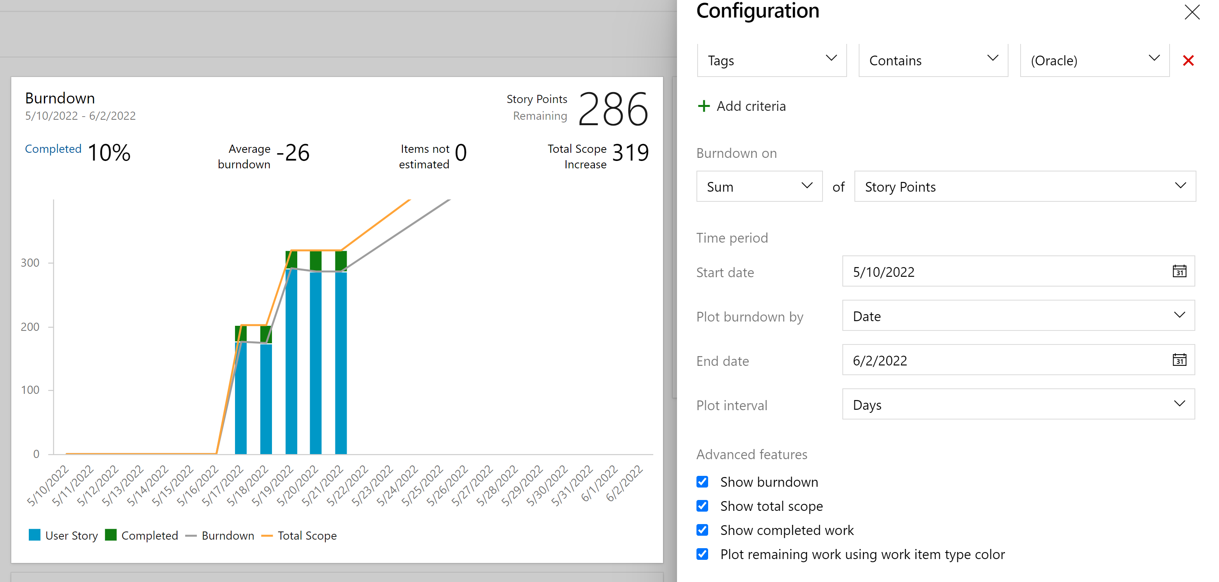Open the Tags field dropdown

point(771,60)
